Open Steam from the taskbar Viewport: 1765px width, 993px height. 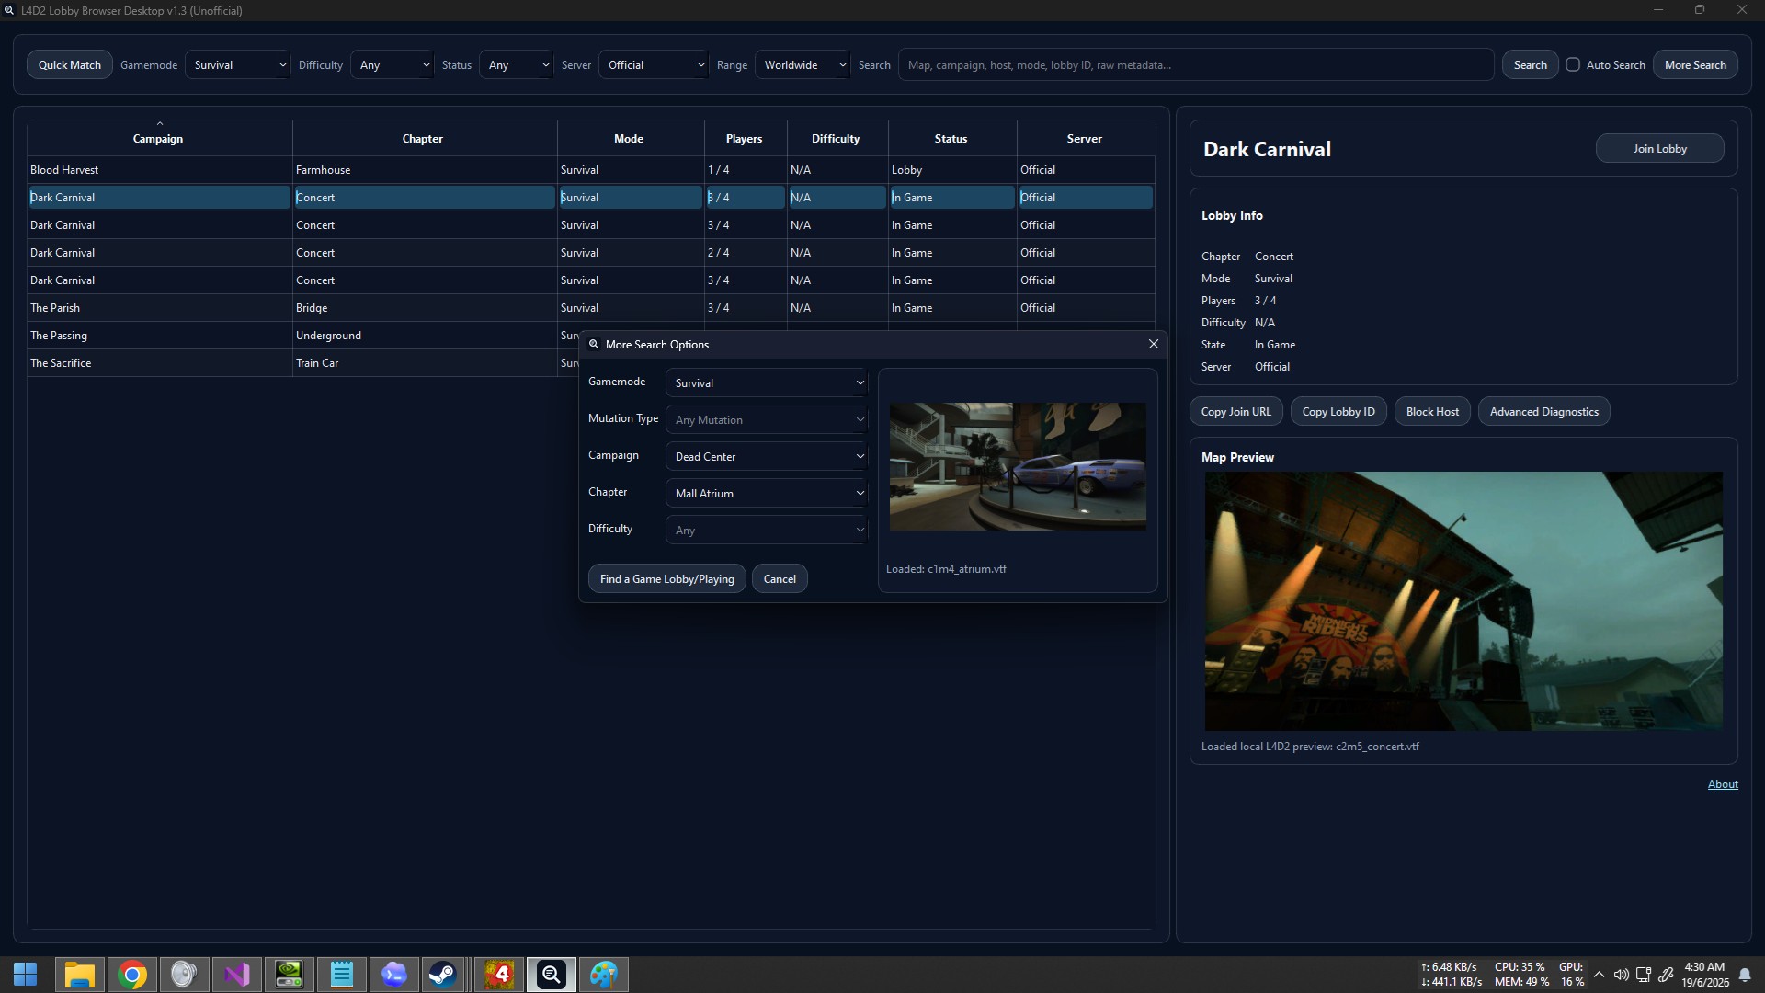tap(443, 975)
